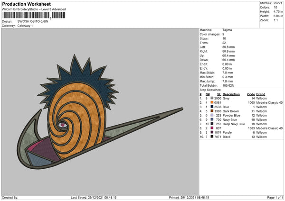
Task: Select 'Last Saved: 29/12/2021 08.48.16' text
Action: 94,197
